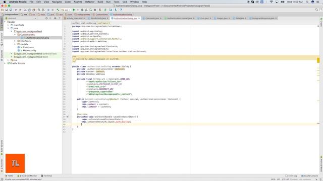323x181 pixels.
Task: Open the TODO tool window
Action: tap(9, 176)
